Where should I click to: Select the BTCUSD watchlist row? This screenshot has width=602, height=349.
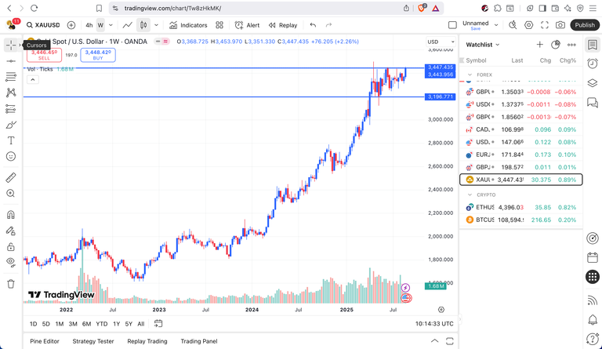pyautogui.click(x=521, y=220)
